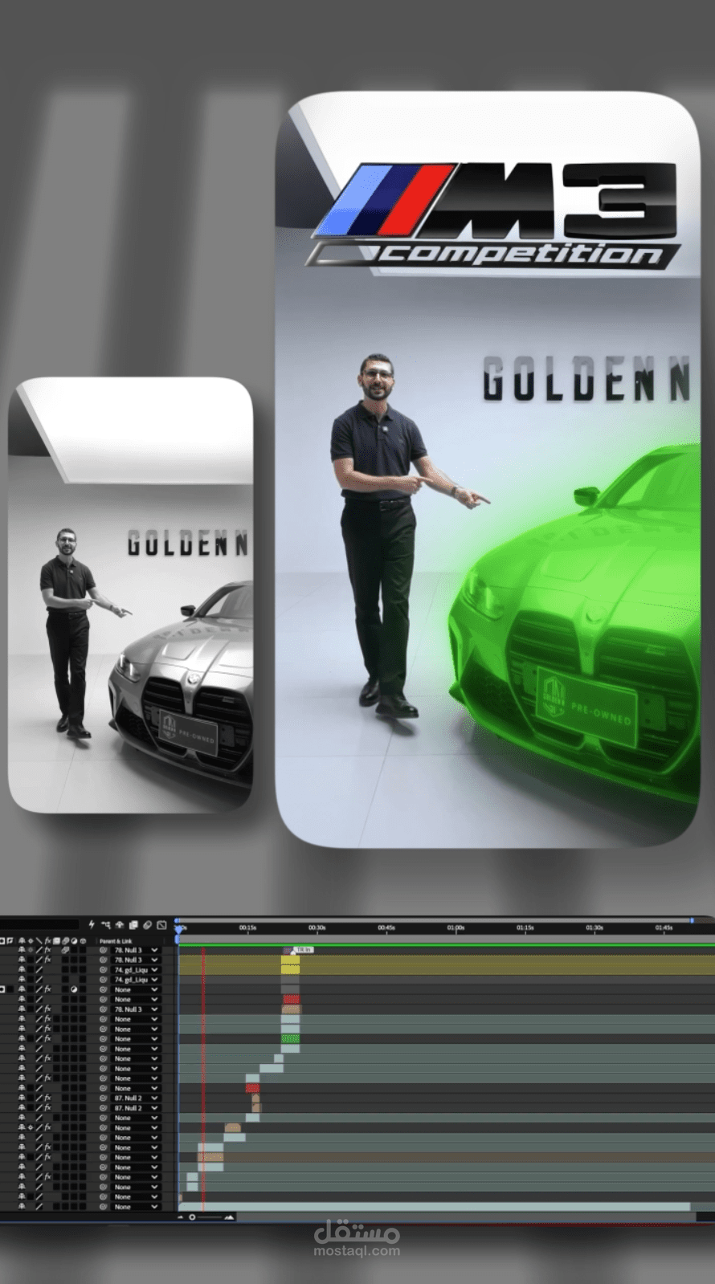The width and height of the screenshot is (715, 1284).
Task: Click the pick whip beside first 78. Null 3
Action: (x=103, y=950)
